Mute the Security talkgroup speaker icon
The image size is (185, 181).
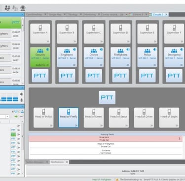[48, 49]
